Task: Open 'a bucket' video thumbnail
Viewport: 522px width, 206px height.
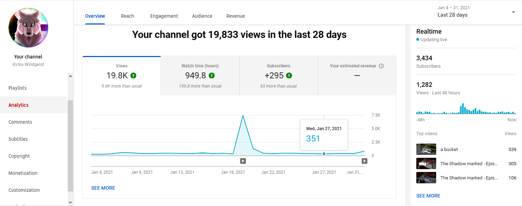Action: coord(426,149)
